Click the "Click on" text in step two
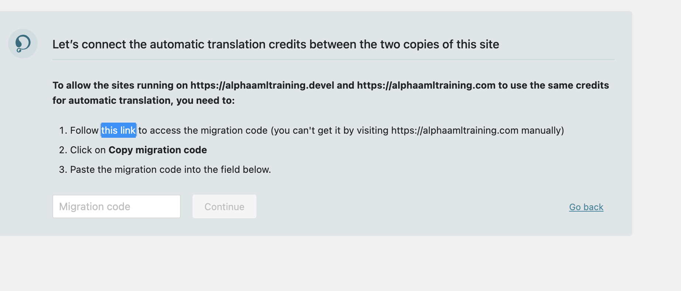The width and height of the screenshot is (681, 291). (88, 150)
